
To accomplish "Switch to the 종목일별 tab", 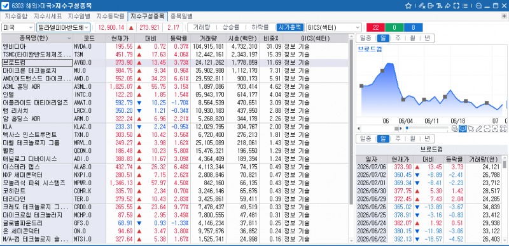I will (181, 16).
